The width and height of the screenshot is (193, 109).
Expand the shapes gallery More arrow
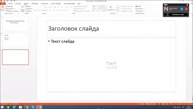[x=106, y=11]
